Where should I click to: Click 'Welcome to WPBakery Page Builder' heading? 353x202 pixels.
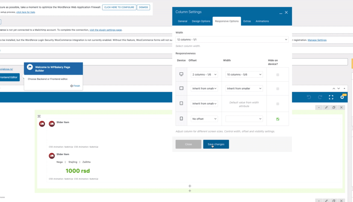(x=53, y=69)
